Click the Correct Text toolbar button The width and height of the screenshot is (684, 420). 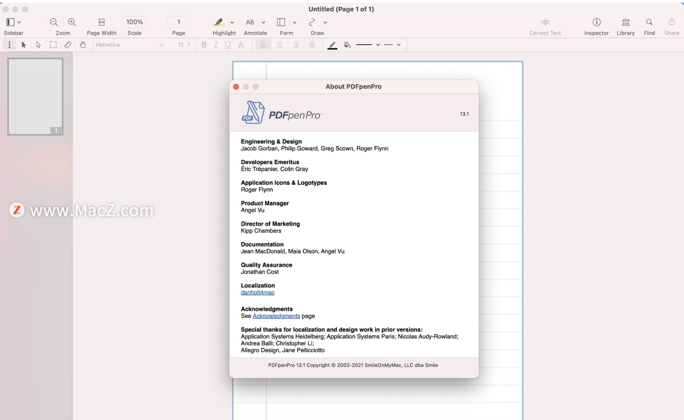point(545,26)
